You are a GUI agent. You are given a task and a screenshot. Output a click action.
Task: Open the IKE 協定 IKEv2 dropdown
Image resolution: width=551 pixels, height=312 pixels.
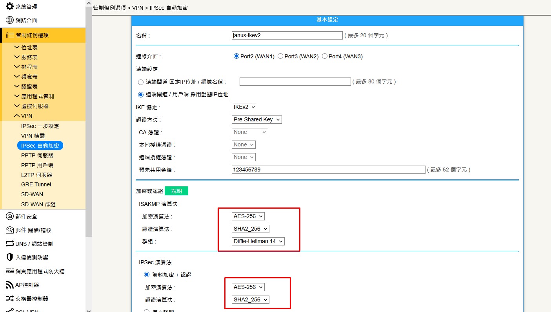tap(244, 107)
